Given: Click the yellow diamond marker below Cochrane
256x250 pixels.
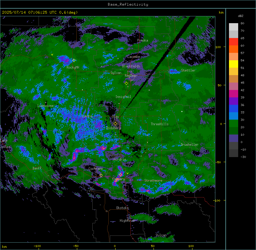Looking at the screenshot, I should pyautogui.click(x=101, y=175).
